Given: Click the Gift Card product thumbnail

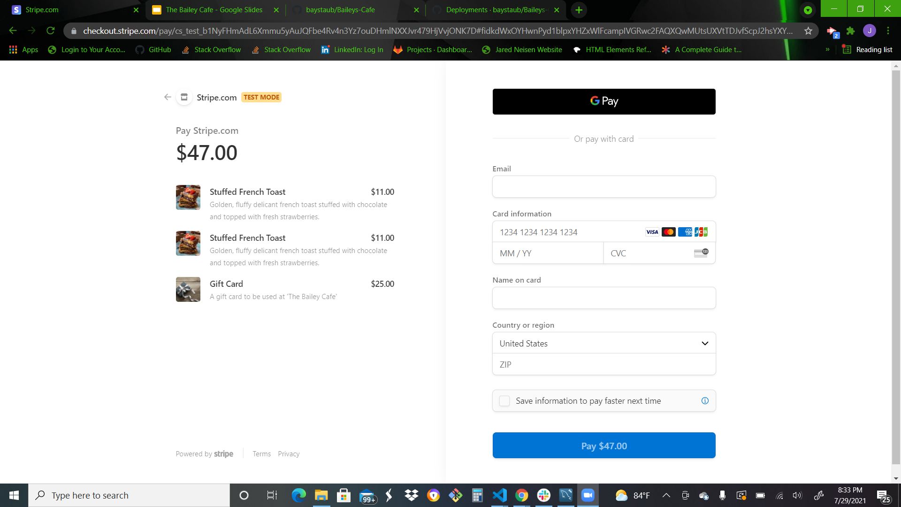Looking at the screenshot, I should (x=188, y=289).
